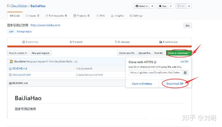View the 1 contributor page
The height and width of the screenshot is (127, 222).
tap(169, 42)
